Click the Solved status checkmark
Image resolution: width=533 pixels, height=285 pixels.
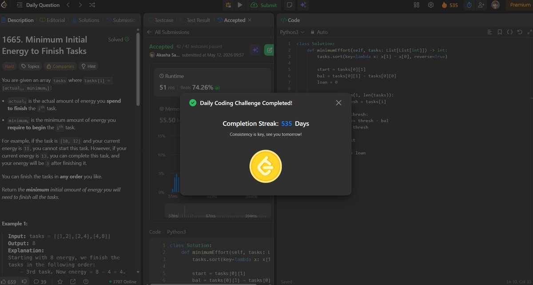[x=127, y=39]
